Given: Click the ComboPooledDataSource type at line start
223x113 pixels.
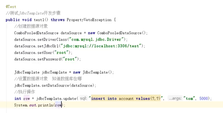Looking at the screenshot, I should (x=36, y=33).
